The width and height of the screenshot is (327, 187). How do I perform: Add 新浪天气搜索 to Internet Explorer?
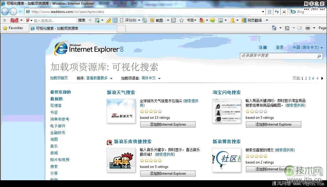coord(168,124)
